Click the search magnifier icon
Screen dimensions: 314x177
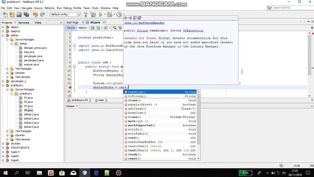point(269,8)
